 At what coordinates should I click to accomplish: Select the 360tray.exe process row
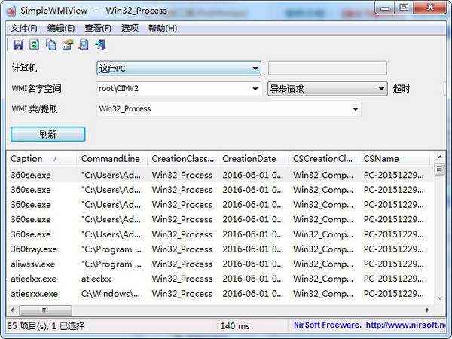point(29,249)
